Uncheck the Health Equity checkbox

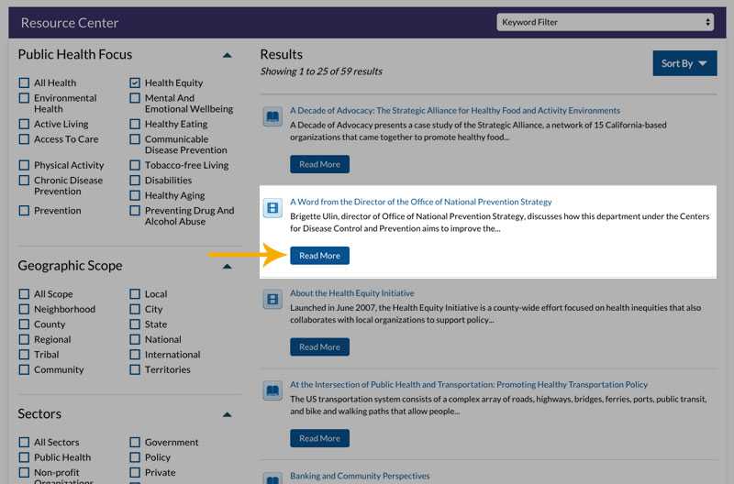pos(135,82)
